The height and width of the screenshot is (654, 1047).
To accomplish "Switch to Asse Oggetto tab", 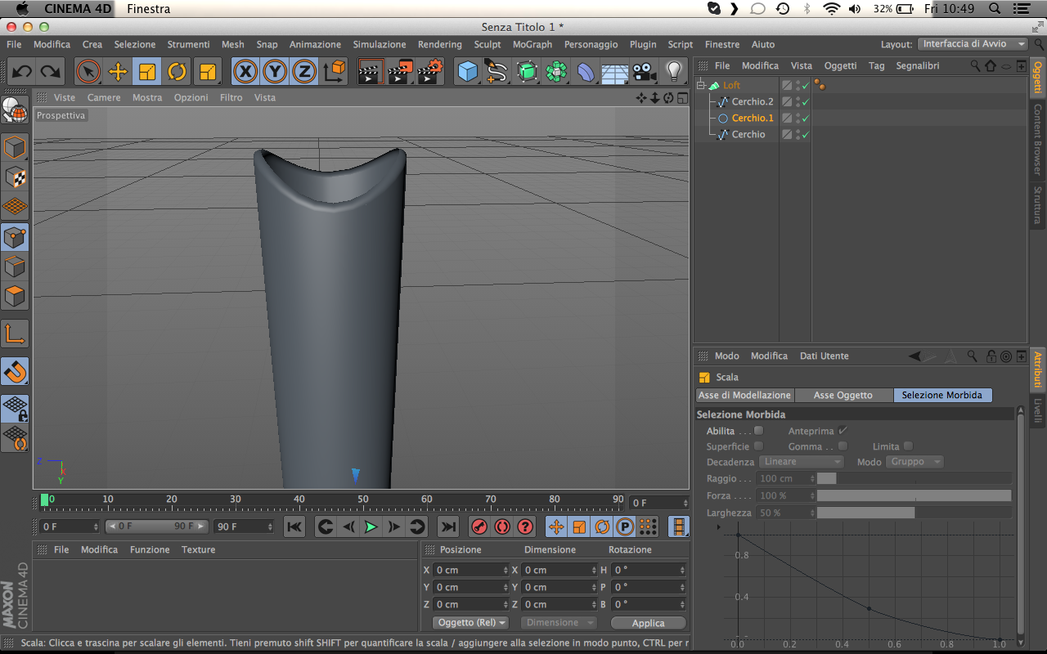I will pyautogui.click(x=843, y=395).
